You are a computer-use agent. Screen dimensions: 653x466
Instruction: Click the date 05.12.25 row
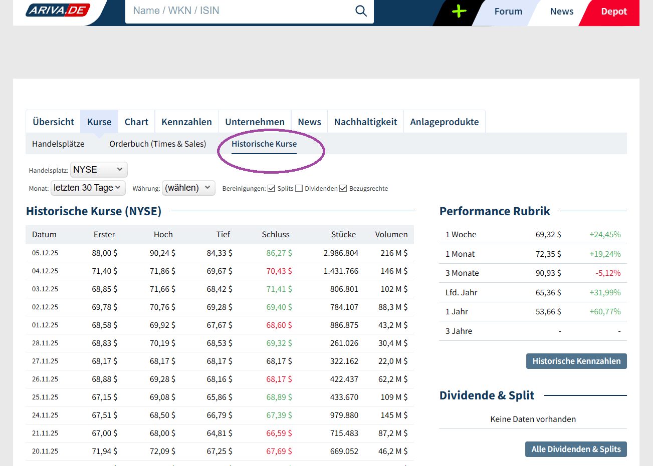coord(220,253)
